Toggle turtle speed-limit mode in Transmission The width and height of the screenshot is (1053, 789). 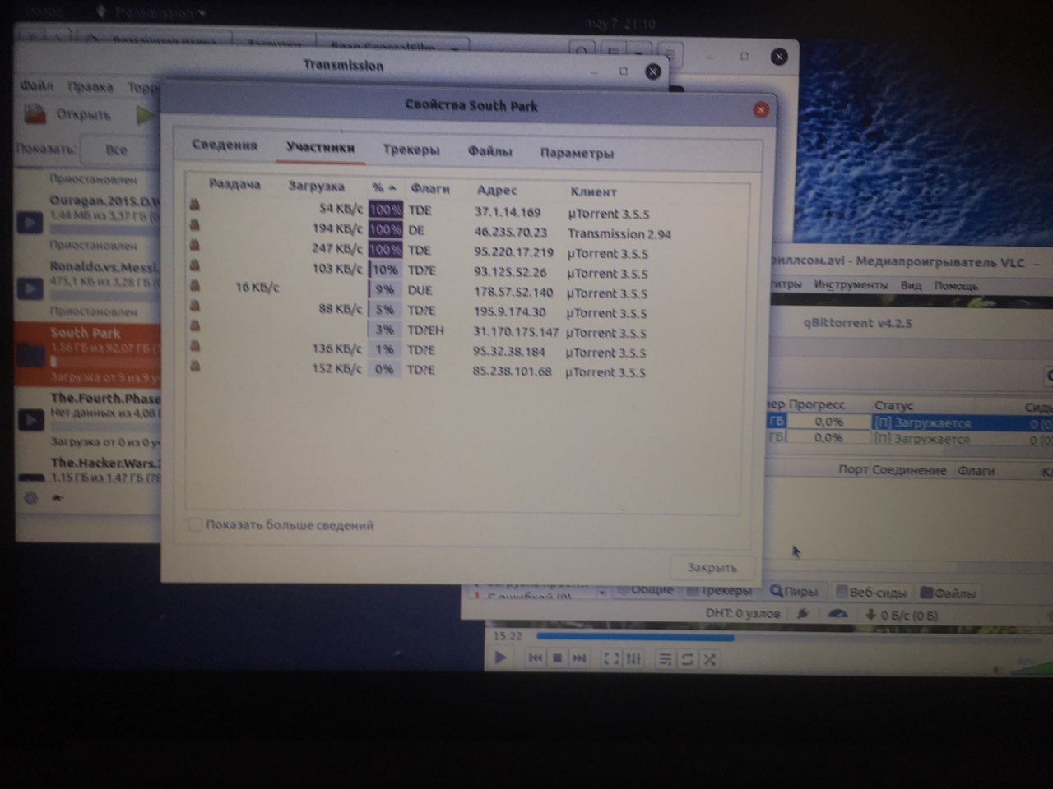click(59, 497)
